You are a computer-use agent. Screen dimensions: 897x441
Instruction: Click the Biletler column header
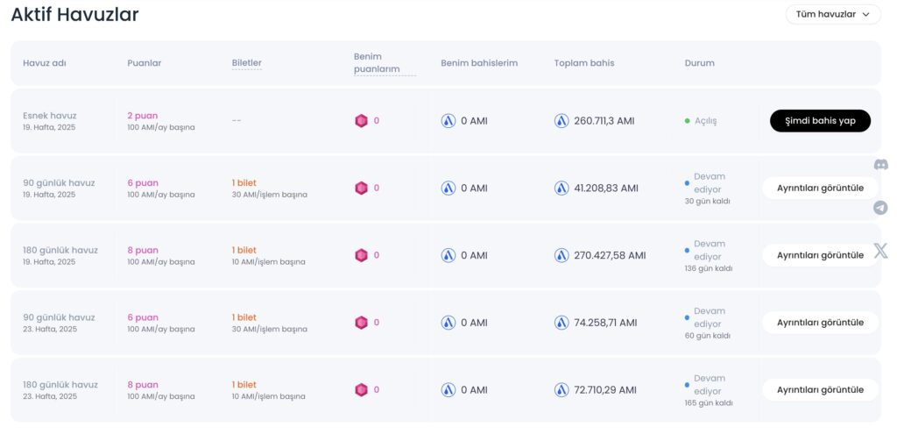246,63
